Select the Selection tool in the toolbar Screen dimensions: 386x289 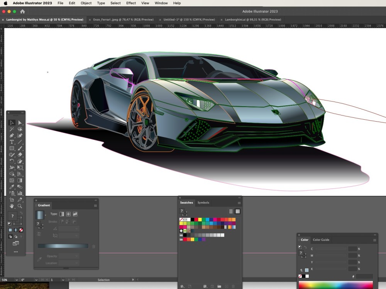[12, 122]
